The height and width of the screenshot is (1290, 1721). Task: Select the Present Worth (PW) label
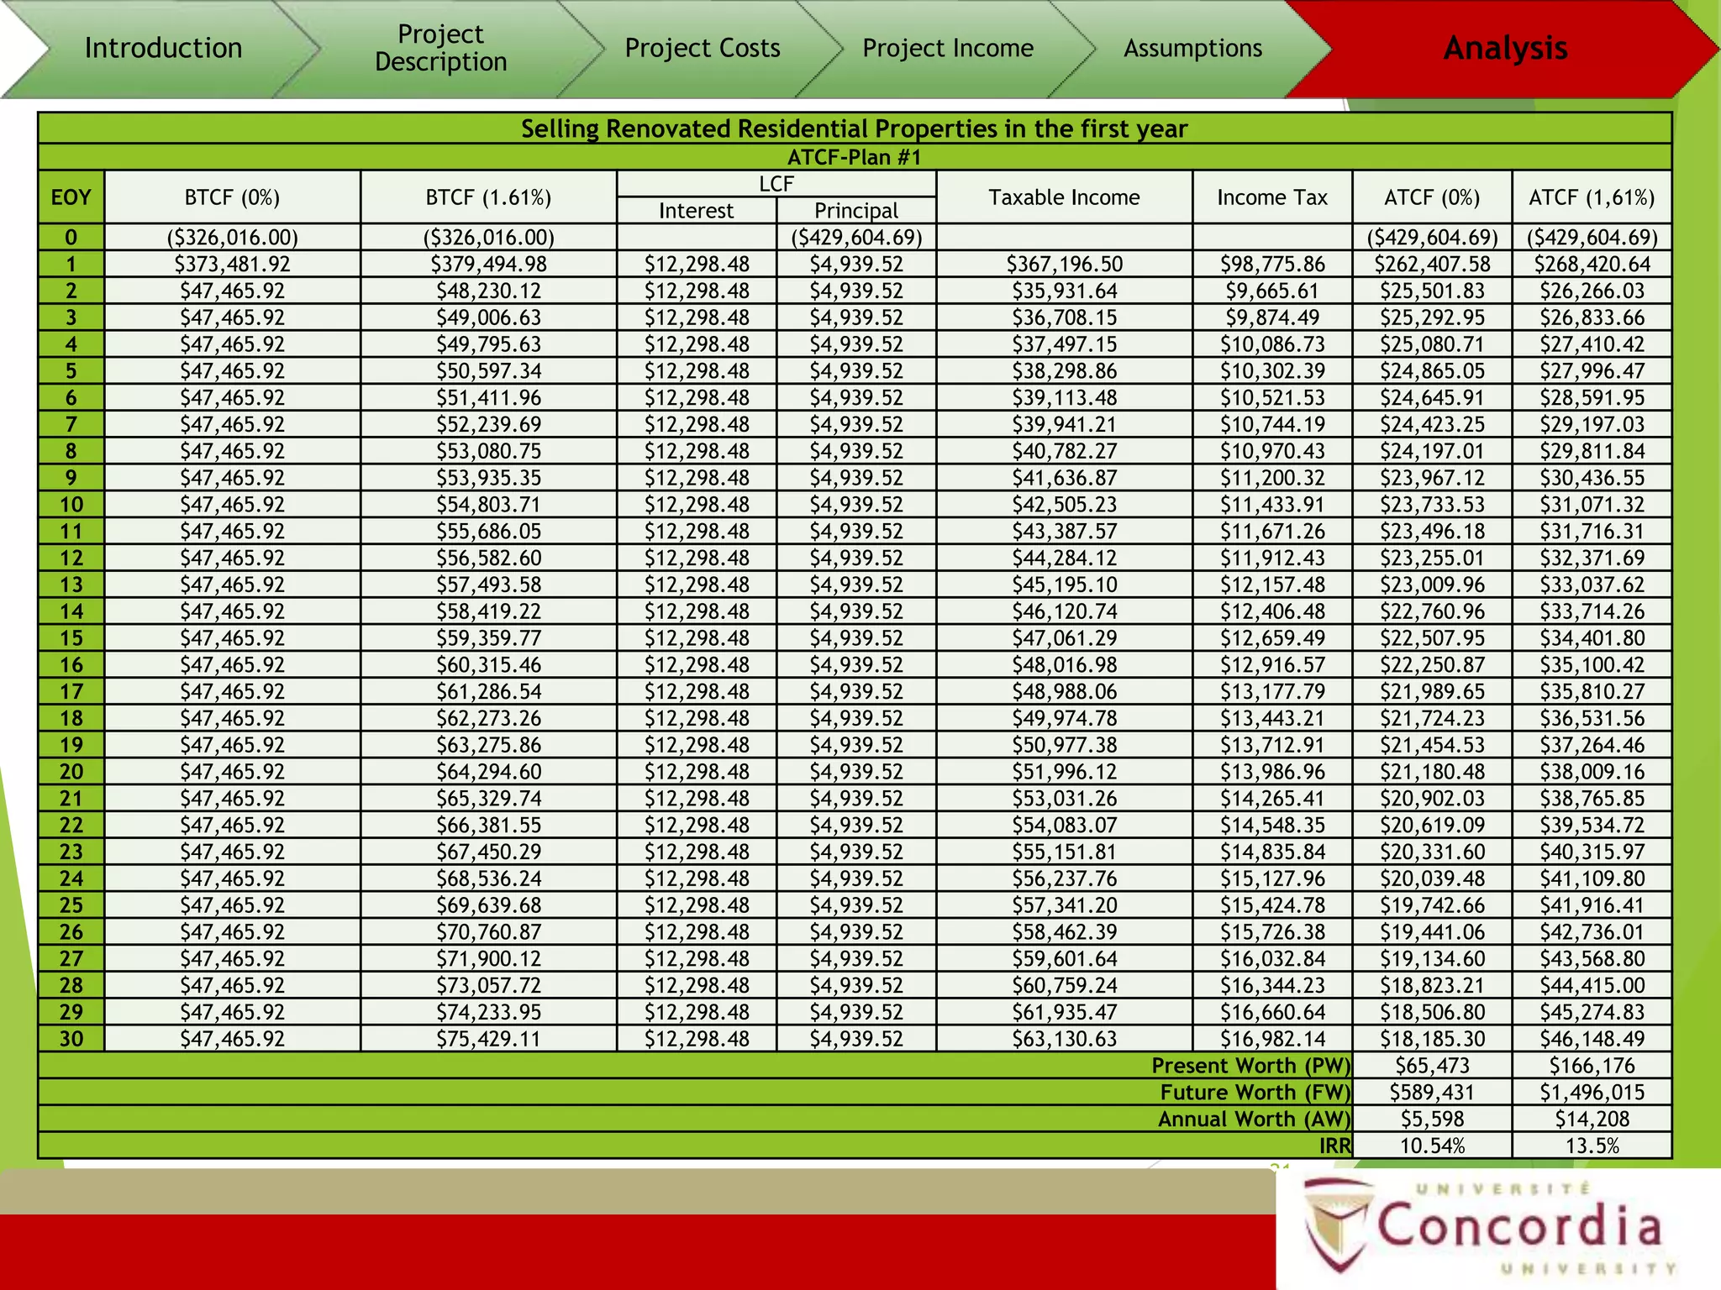coord(1250,1065)
